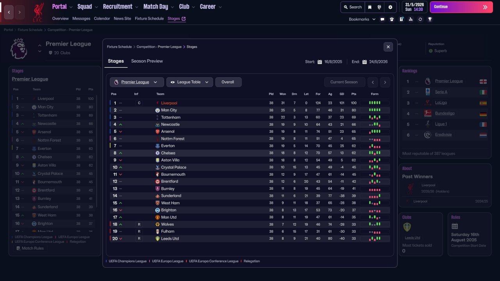Go to the Messages sub-tab
This screenshot has height=281, width=500.
[x=81, y=18]
